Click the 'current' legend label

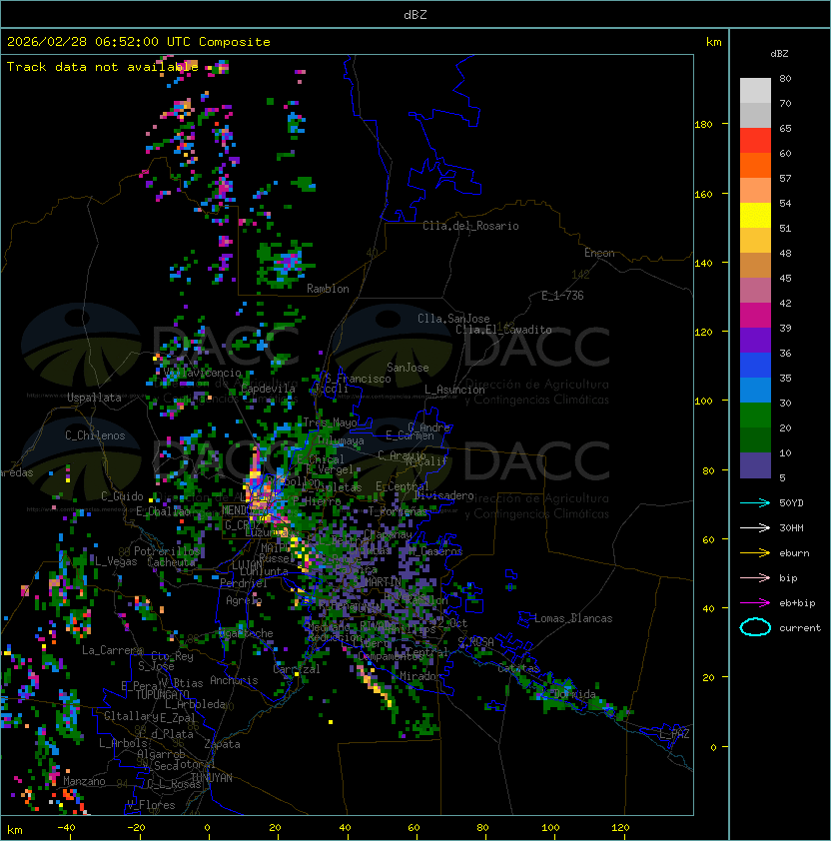[800, 628]
